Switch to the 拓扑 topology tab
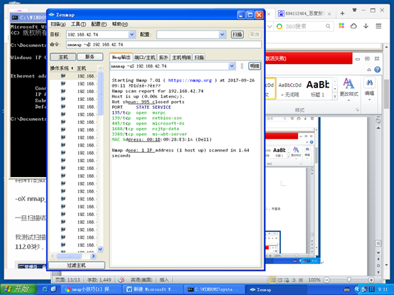Viewport: 394px width, 295px height. [164, 58]
